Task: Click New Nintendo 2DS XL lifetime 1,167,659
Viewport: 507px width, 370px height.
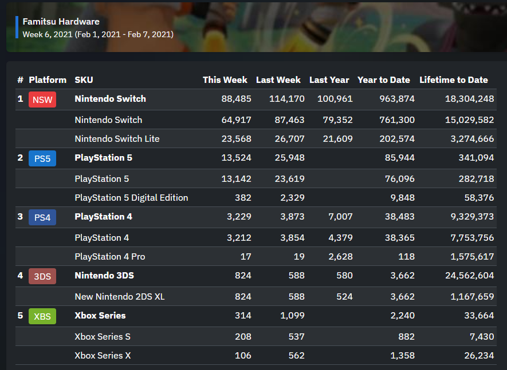Action: (473, 297)
